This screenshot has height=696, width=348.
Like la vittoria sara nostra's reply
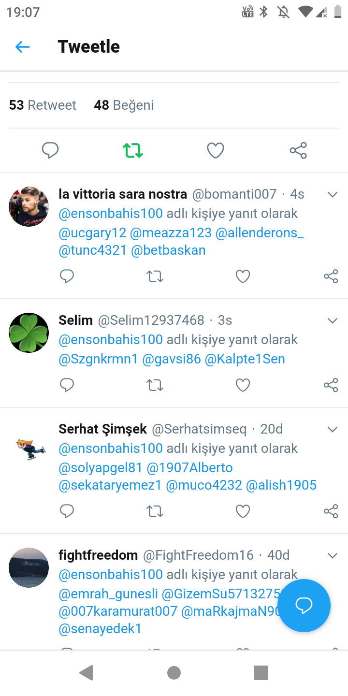pyautogui.click(x=243, y=276)
